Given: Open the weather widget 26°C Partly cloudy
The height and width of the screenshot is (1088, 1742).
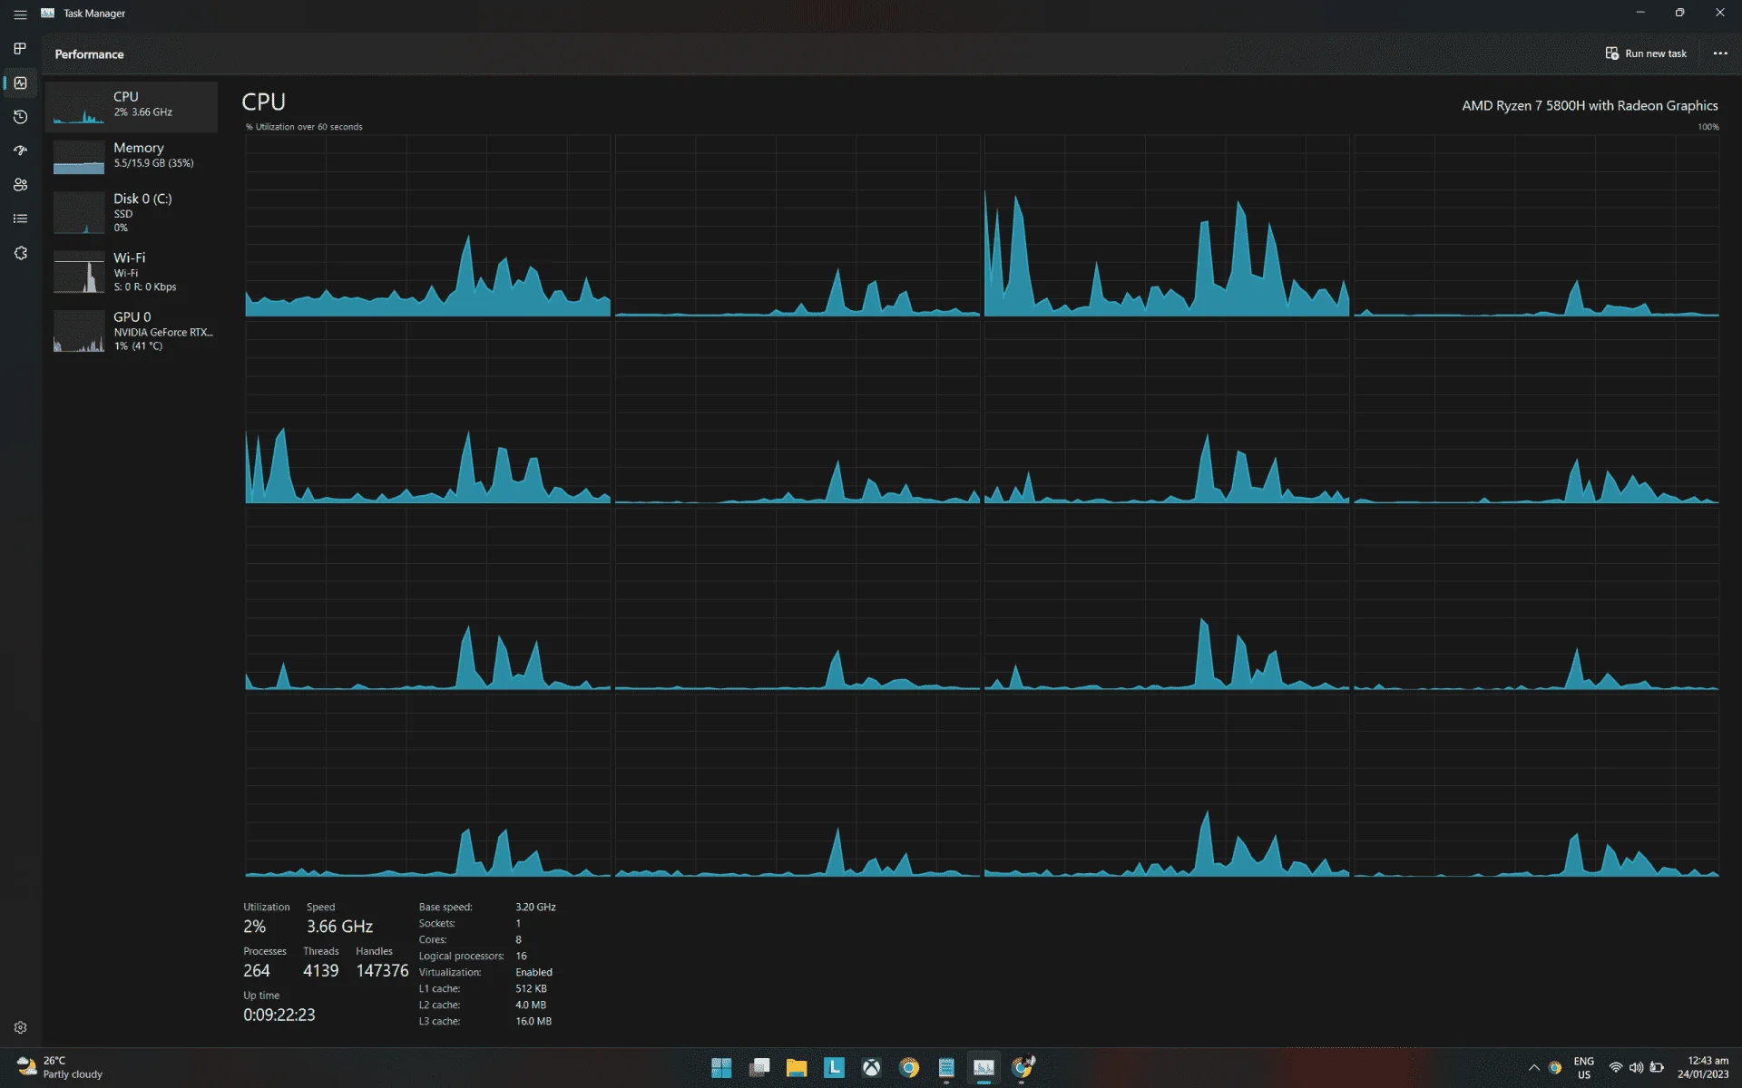Looking at the screenshot, I should point(60,1068).
